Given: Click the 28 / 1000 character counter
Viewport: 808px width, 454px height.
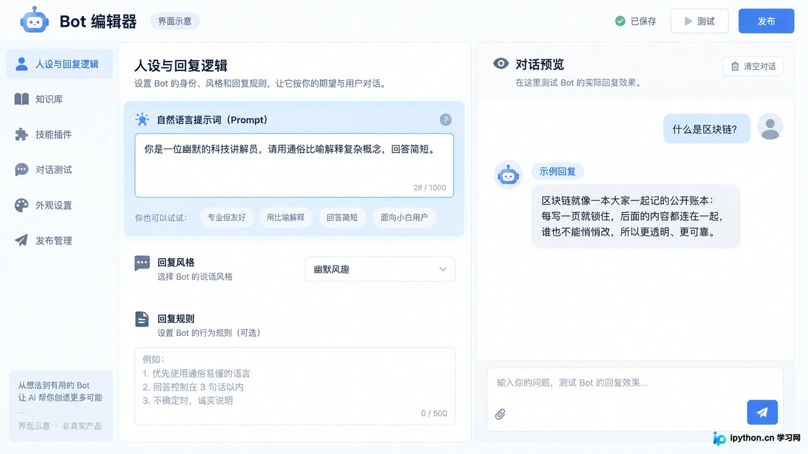Looking at the screenshot, I should pyautogui.click(x=430, y=188).
